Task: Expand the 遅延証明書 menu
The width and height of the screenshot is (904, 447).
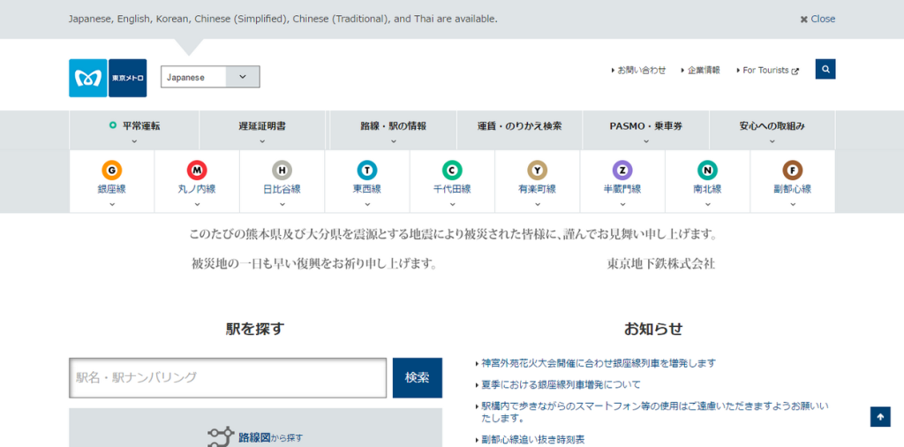Action: click(262, 130)
